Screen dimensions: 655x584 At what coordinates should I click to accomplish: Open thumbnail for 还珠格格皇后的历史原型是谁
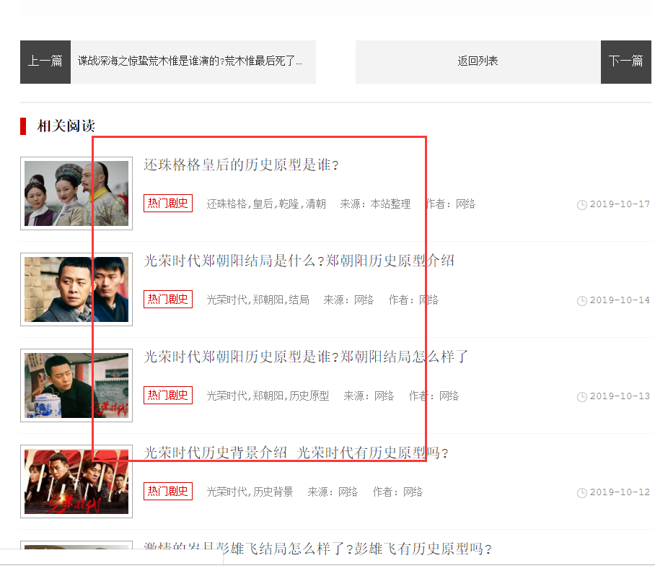coord(76,193)
